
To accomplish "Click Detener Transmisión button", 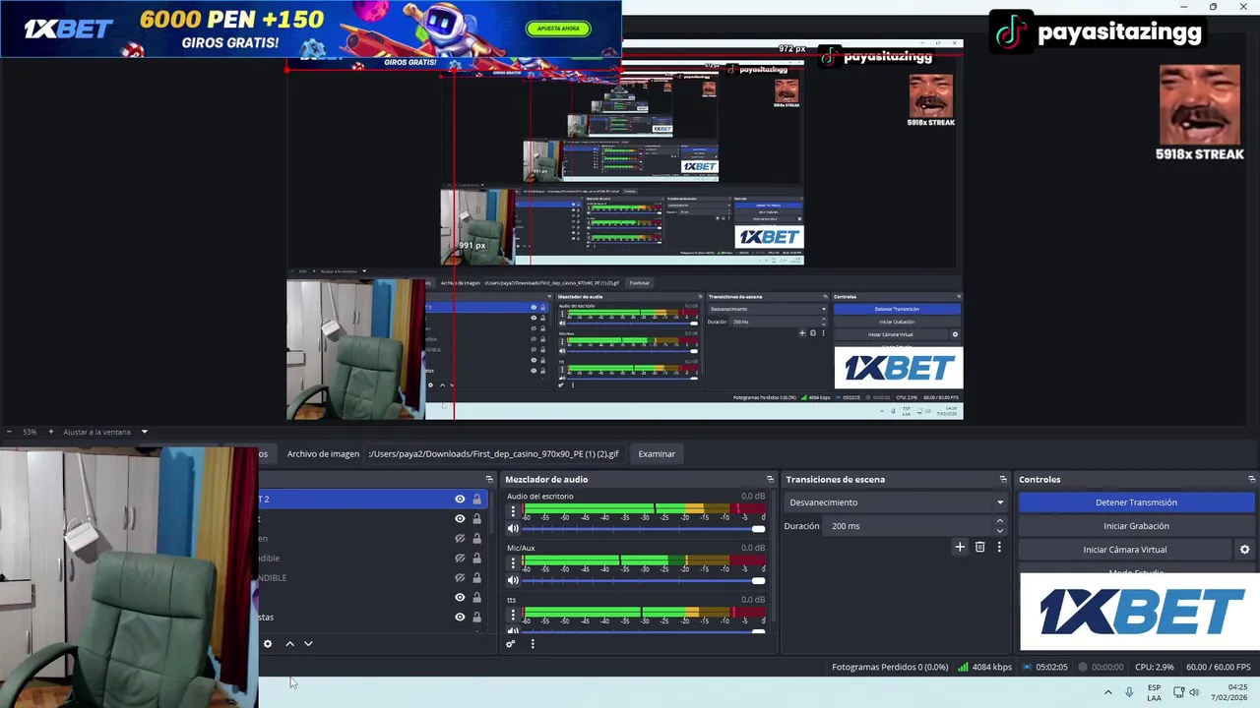I will point(1137,502).
